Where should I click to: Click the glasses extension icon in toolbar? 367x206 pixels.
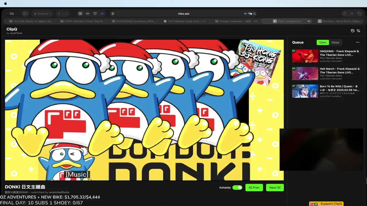pos(88,13)
